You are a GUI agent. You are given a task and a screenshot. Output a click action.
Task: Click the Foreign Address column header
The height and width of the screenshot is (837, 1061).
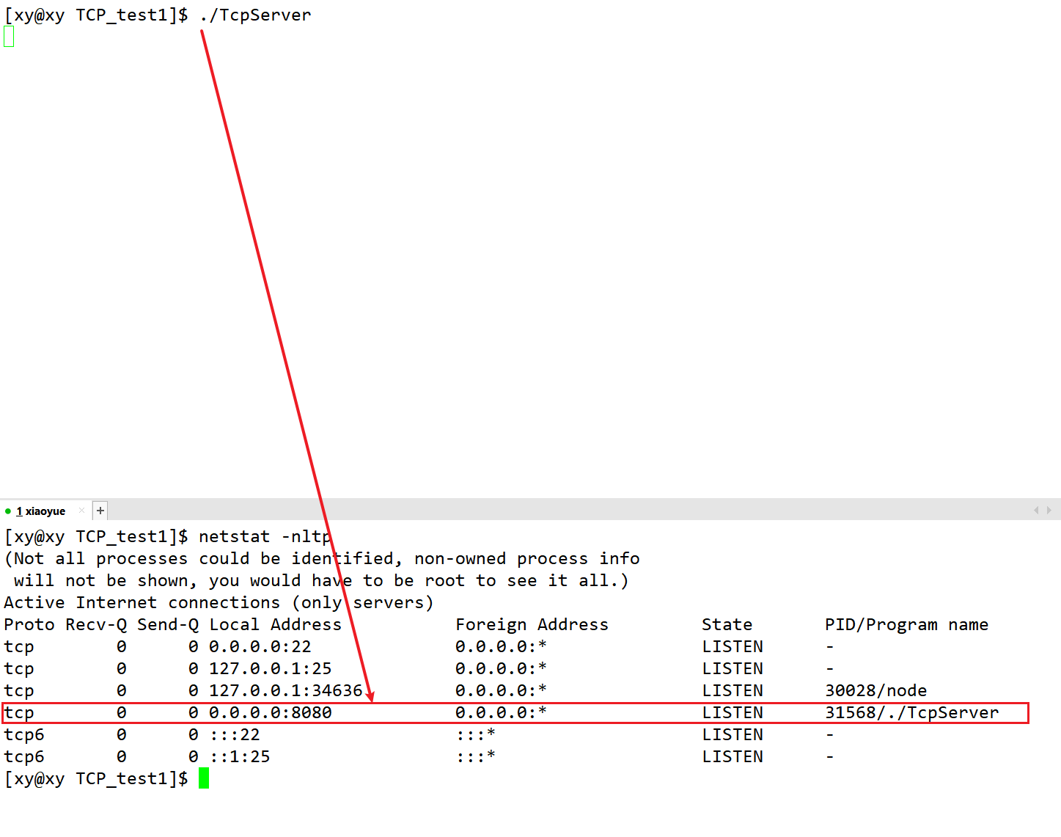click(532, 625)
